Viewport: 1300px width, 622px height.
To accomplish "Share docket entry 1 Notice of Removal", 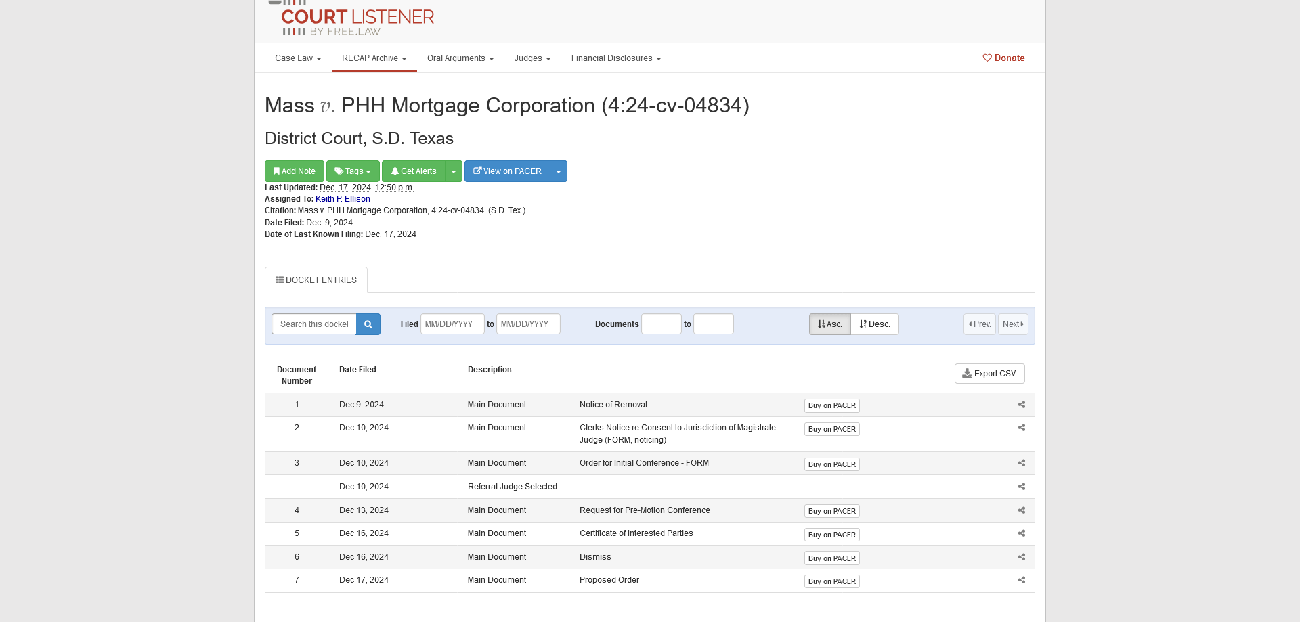I will tap(1022, 405).
